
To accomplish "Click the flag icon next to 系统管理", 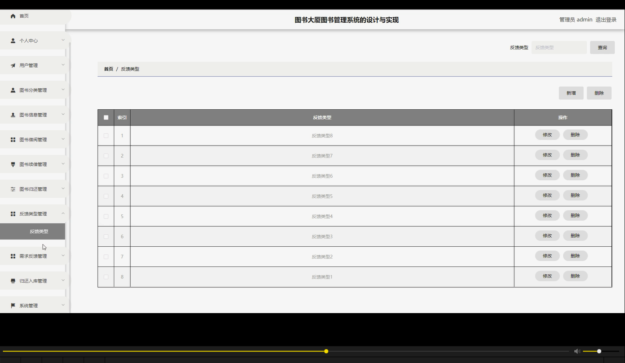I will coord(13,306).
